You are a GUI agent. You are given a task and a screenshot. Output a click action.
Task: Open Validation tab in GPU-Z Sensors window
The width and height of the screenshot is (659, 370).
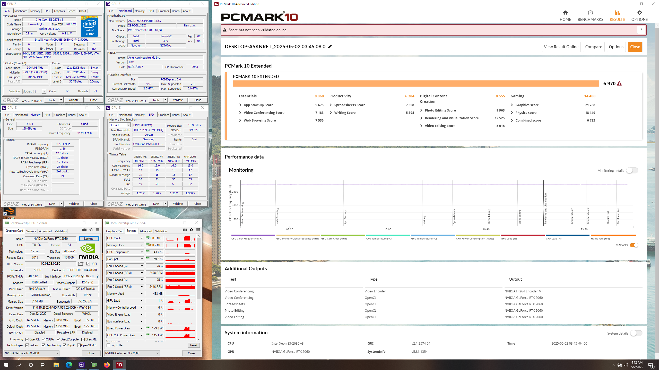coord(161,231)
